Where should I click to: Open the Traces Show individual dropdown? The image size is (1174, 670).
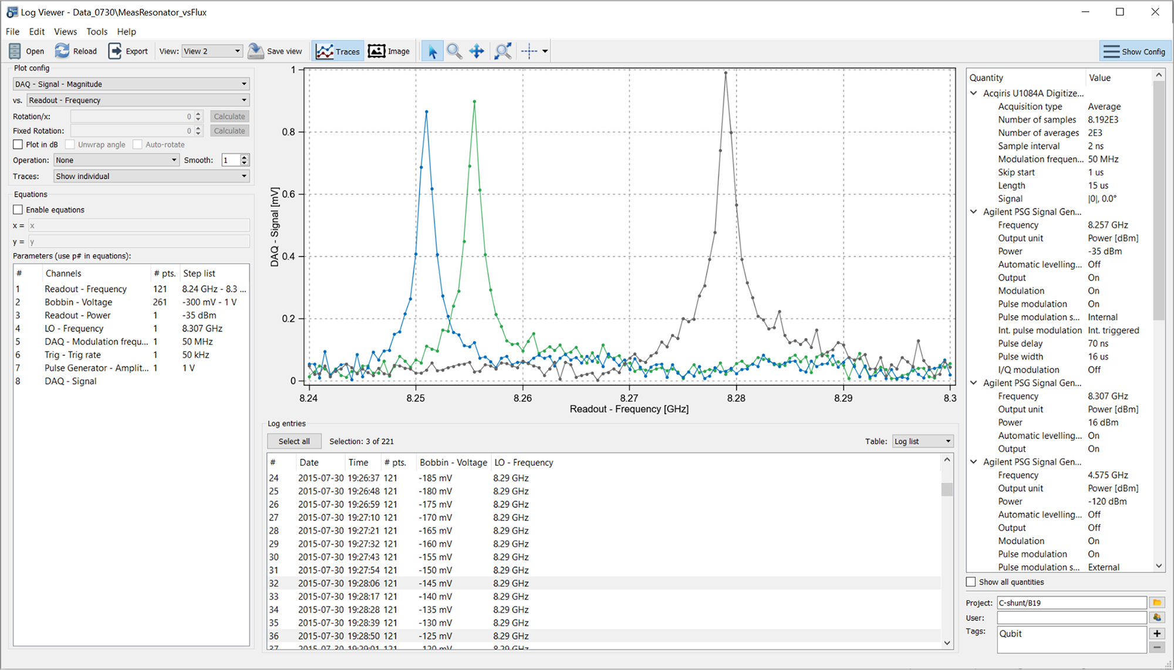pos(151,176)
